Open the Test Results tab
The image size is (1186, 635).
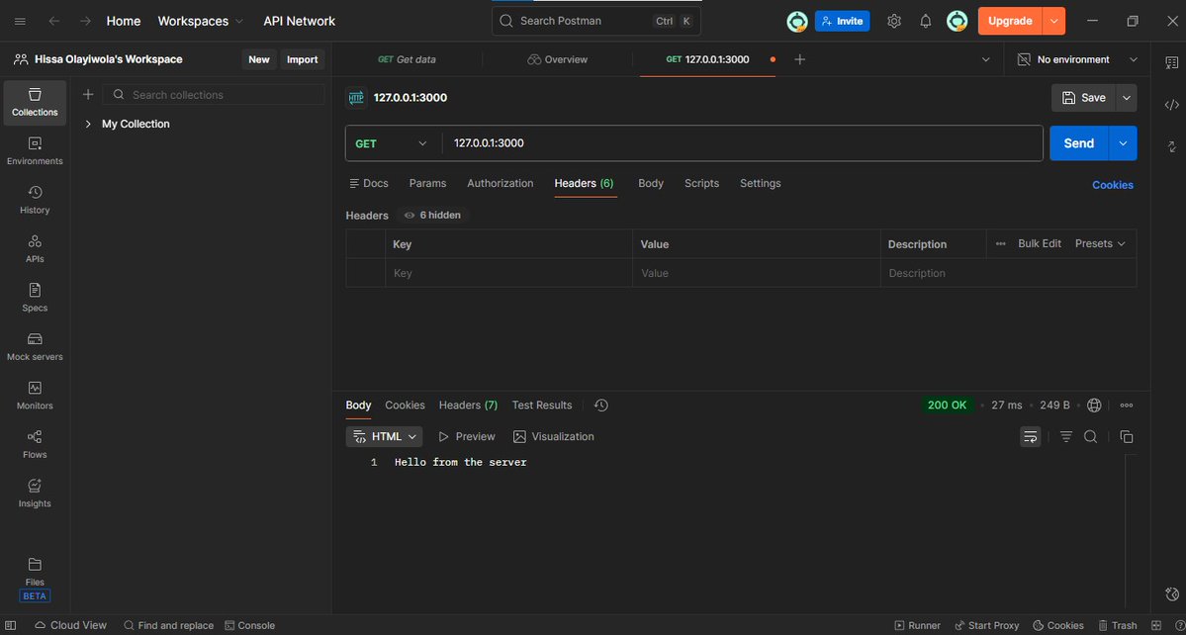click(x=542, y=406)
